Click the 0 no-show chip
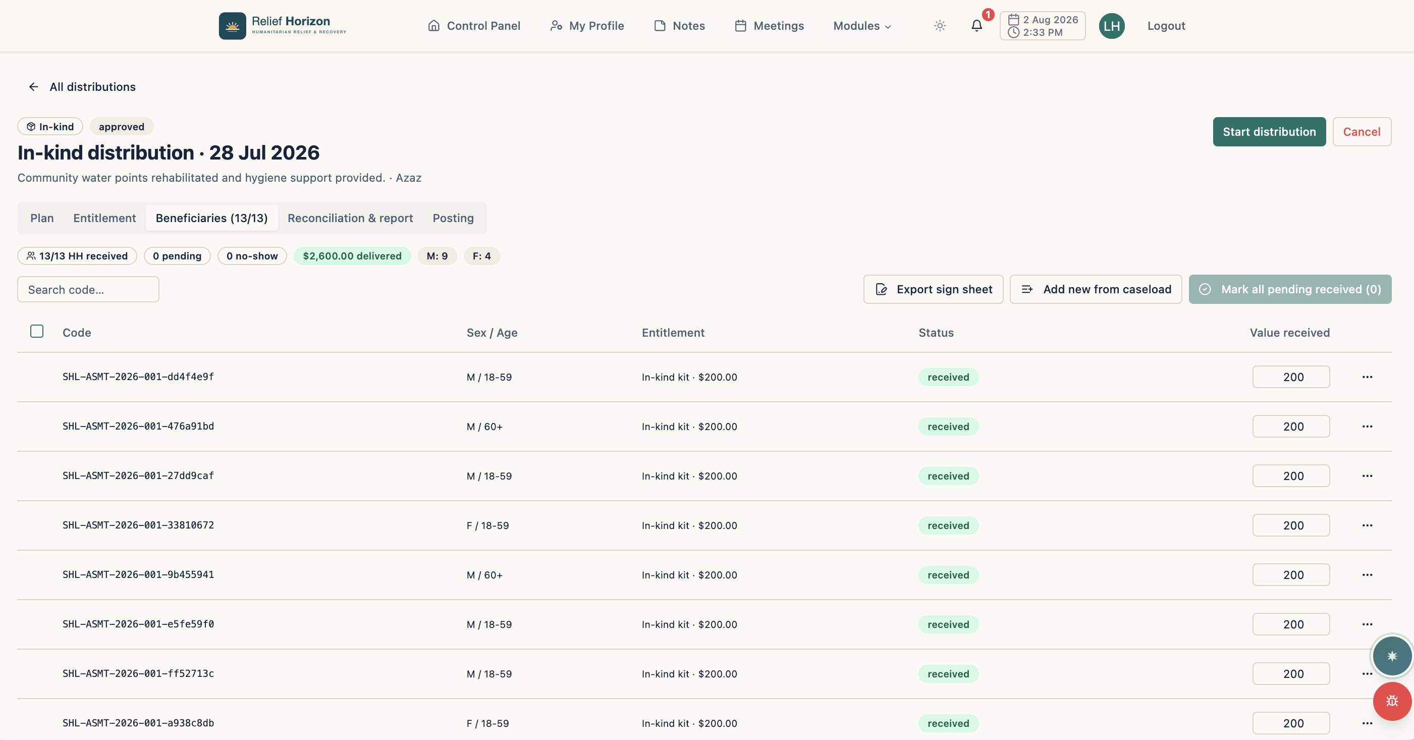Screen dimensions: 1414x740 [252, 256]
